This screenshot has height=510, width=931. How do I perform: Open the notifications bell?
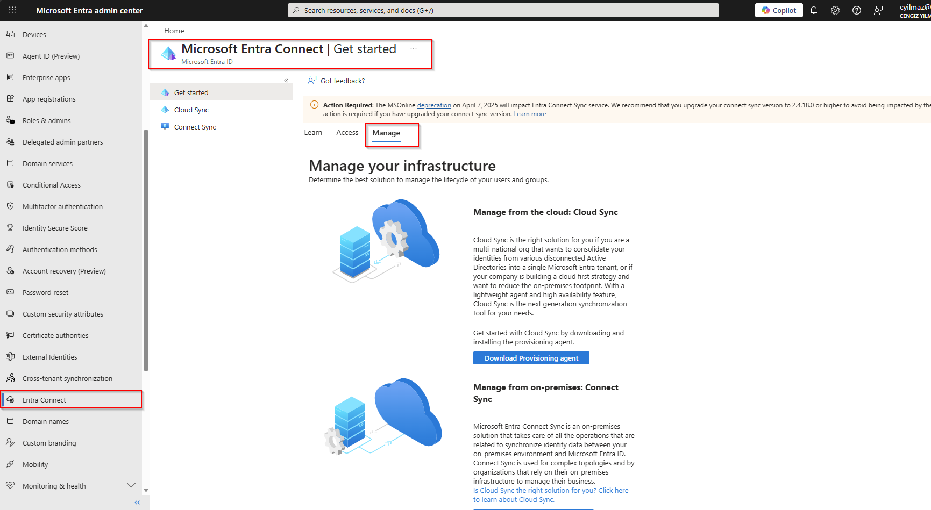pos(813,10)
